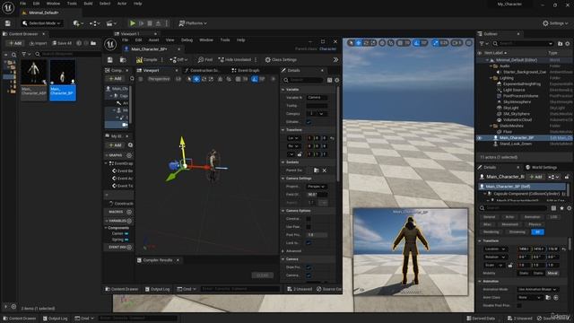Collapse the Lighting folder in Outliner
The width and height of the screenshot is (574, 323).
pyautogui.click(x=491, y=78)
